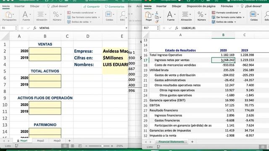Click the zoom in plus in left window

[112, 146]
